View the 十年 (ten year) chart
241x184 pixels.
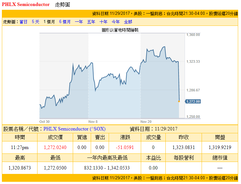103,22
